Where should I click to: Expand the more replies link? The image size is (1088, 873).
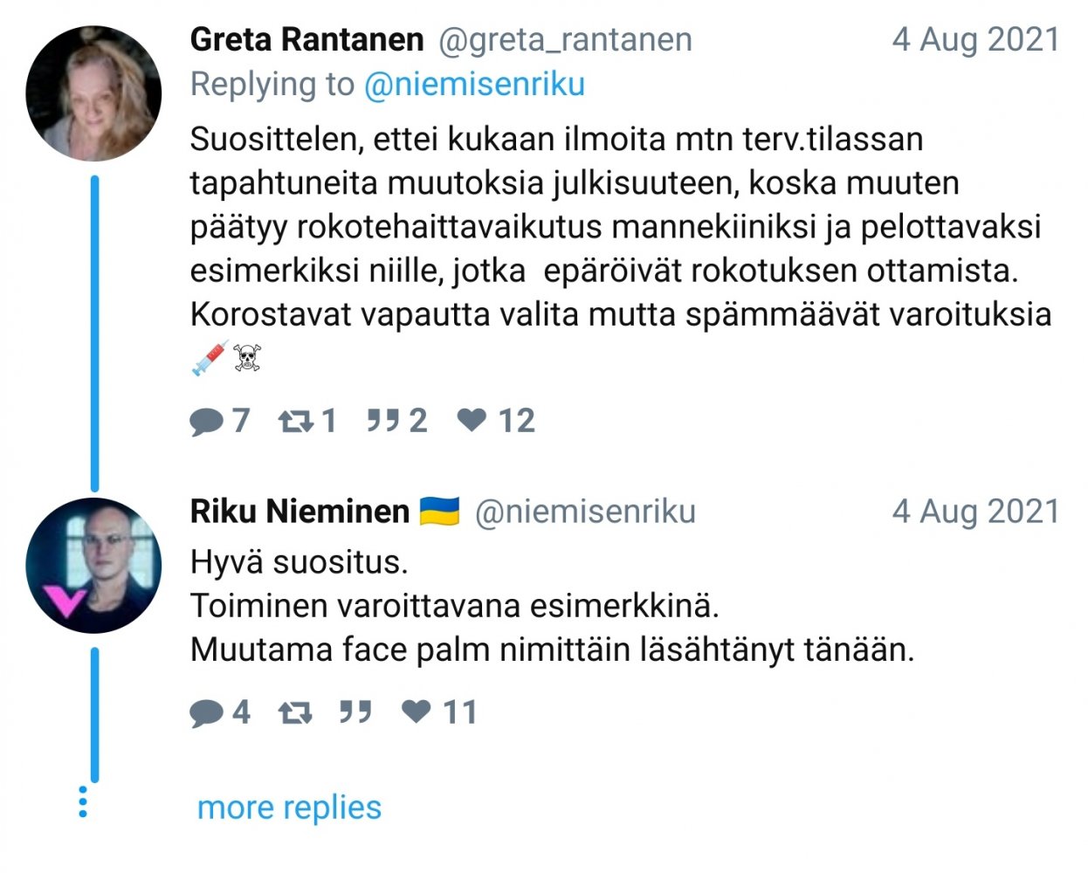[x=289, y=808]
